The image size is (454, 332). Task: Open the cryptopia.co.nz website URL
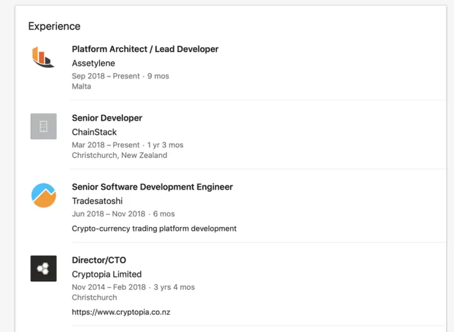coord(121,312)
